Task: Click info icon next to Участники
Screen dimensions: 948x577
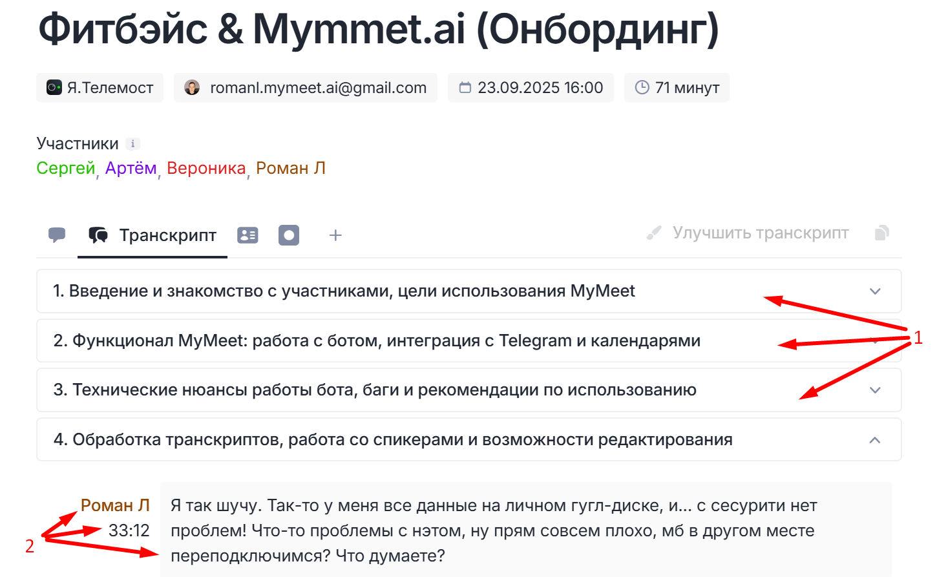Action: tap(132, 144)
